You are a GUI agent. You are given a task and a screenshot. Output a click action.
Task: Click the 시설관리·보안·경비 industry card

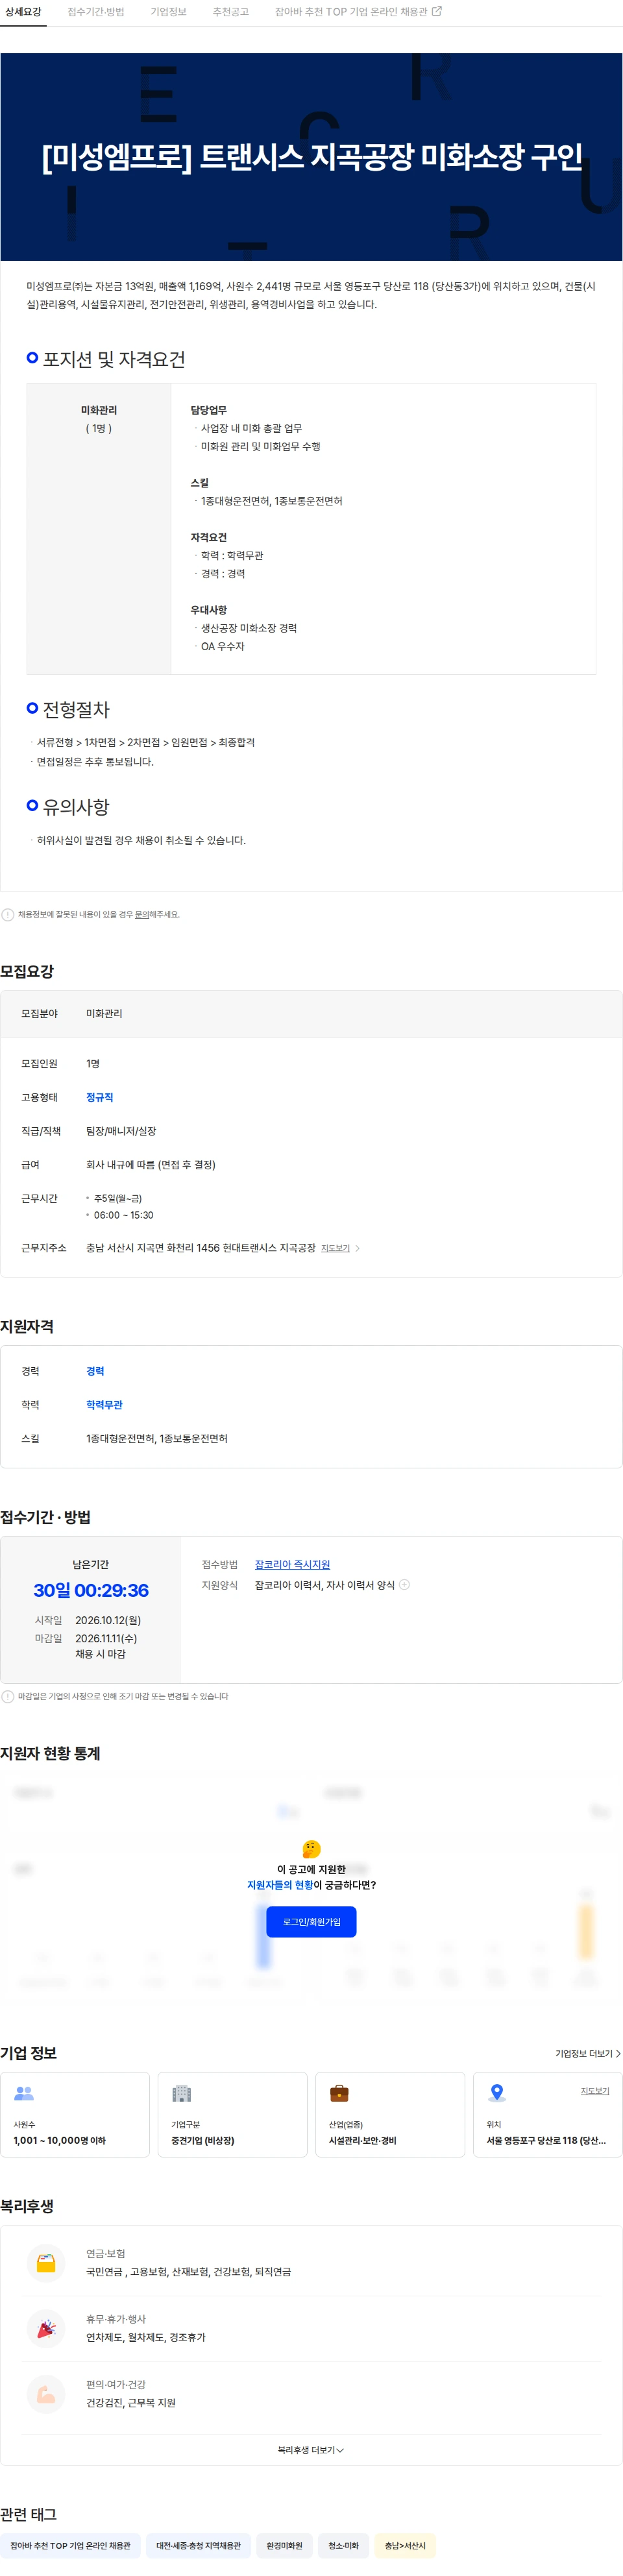click(390, 2114)
